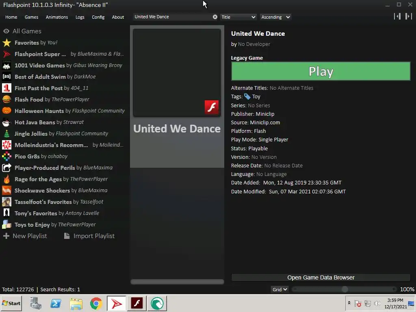Viewport: 416px width, 312px height.
Task: Click the Import Playlist file icon
Action: (67, 236)
